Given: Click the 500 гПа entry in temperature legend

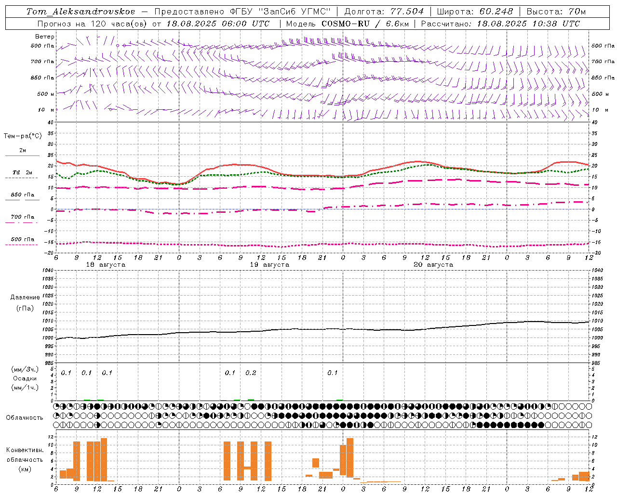Looking at the screenshot, I should click(x=23, y=239).
